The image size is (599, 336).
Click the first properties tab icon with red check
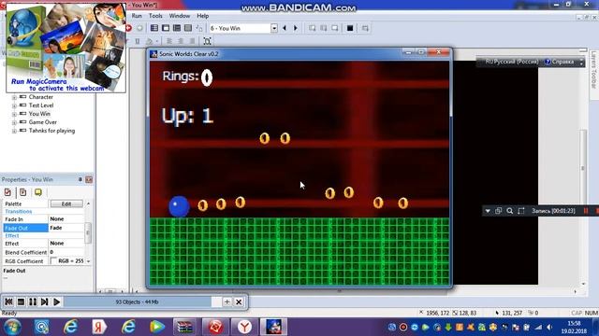[x=7, y=192]
